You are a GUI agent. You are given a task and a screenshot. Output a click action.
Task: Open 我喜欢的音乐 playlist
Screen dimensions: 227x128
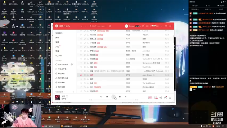tap(63, 65)
